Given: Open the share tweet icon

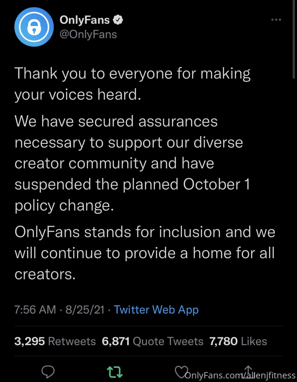Looking at the screenshot, I should (248, 371).
